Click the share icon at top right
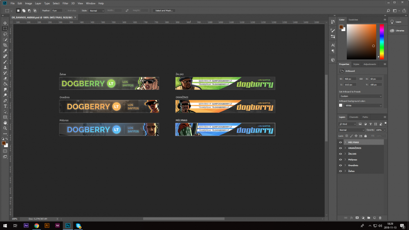This screenshot has height=230, width=409. pos(404,11)
